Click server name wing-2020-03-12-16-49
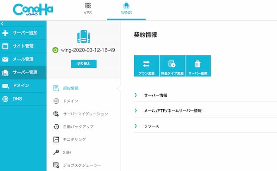277x171 pixels. (x=88, y=50)
